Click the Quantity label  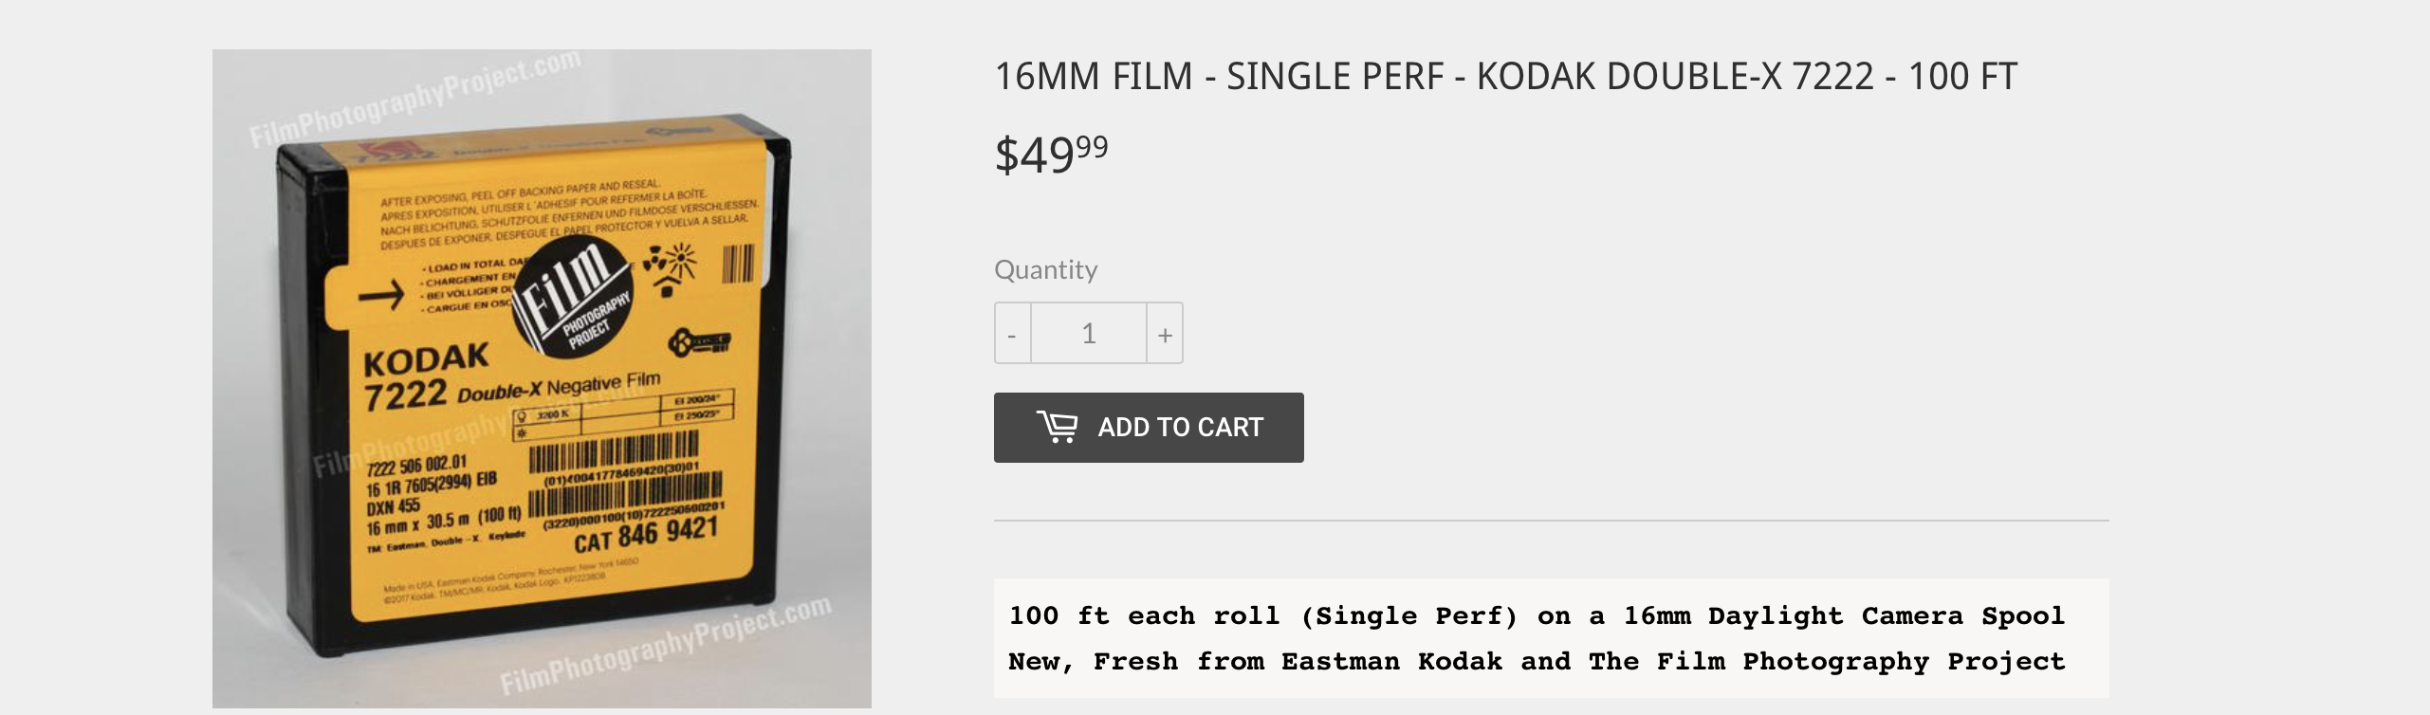click(x=1045, y=270)
